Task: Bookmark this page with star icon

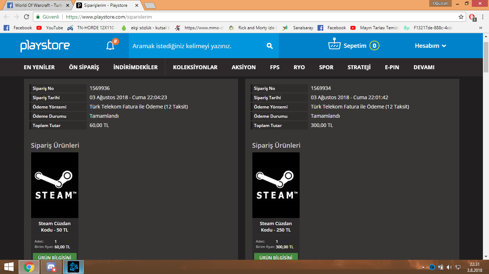Action: pyautogui.click(x=461, y=17)
